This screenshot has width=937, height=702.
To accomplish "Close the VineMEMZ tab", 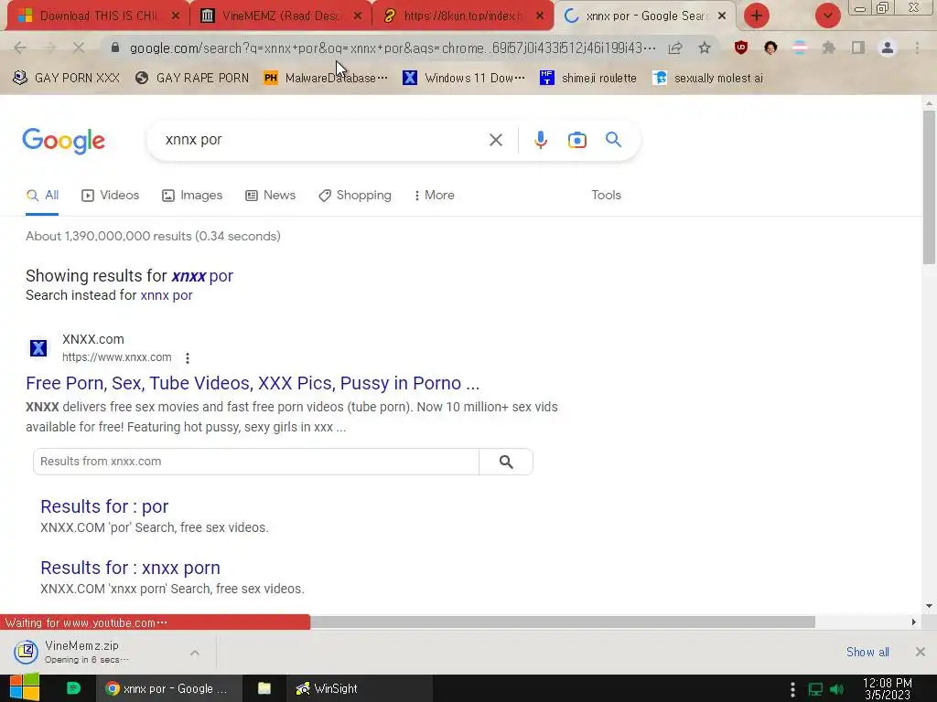I will pyautogui.click(x=358, y=16).
